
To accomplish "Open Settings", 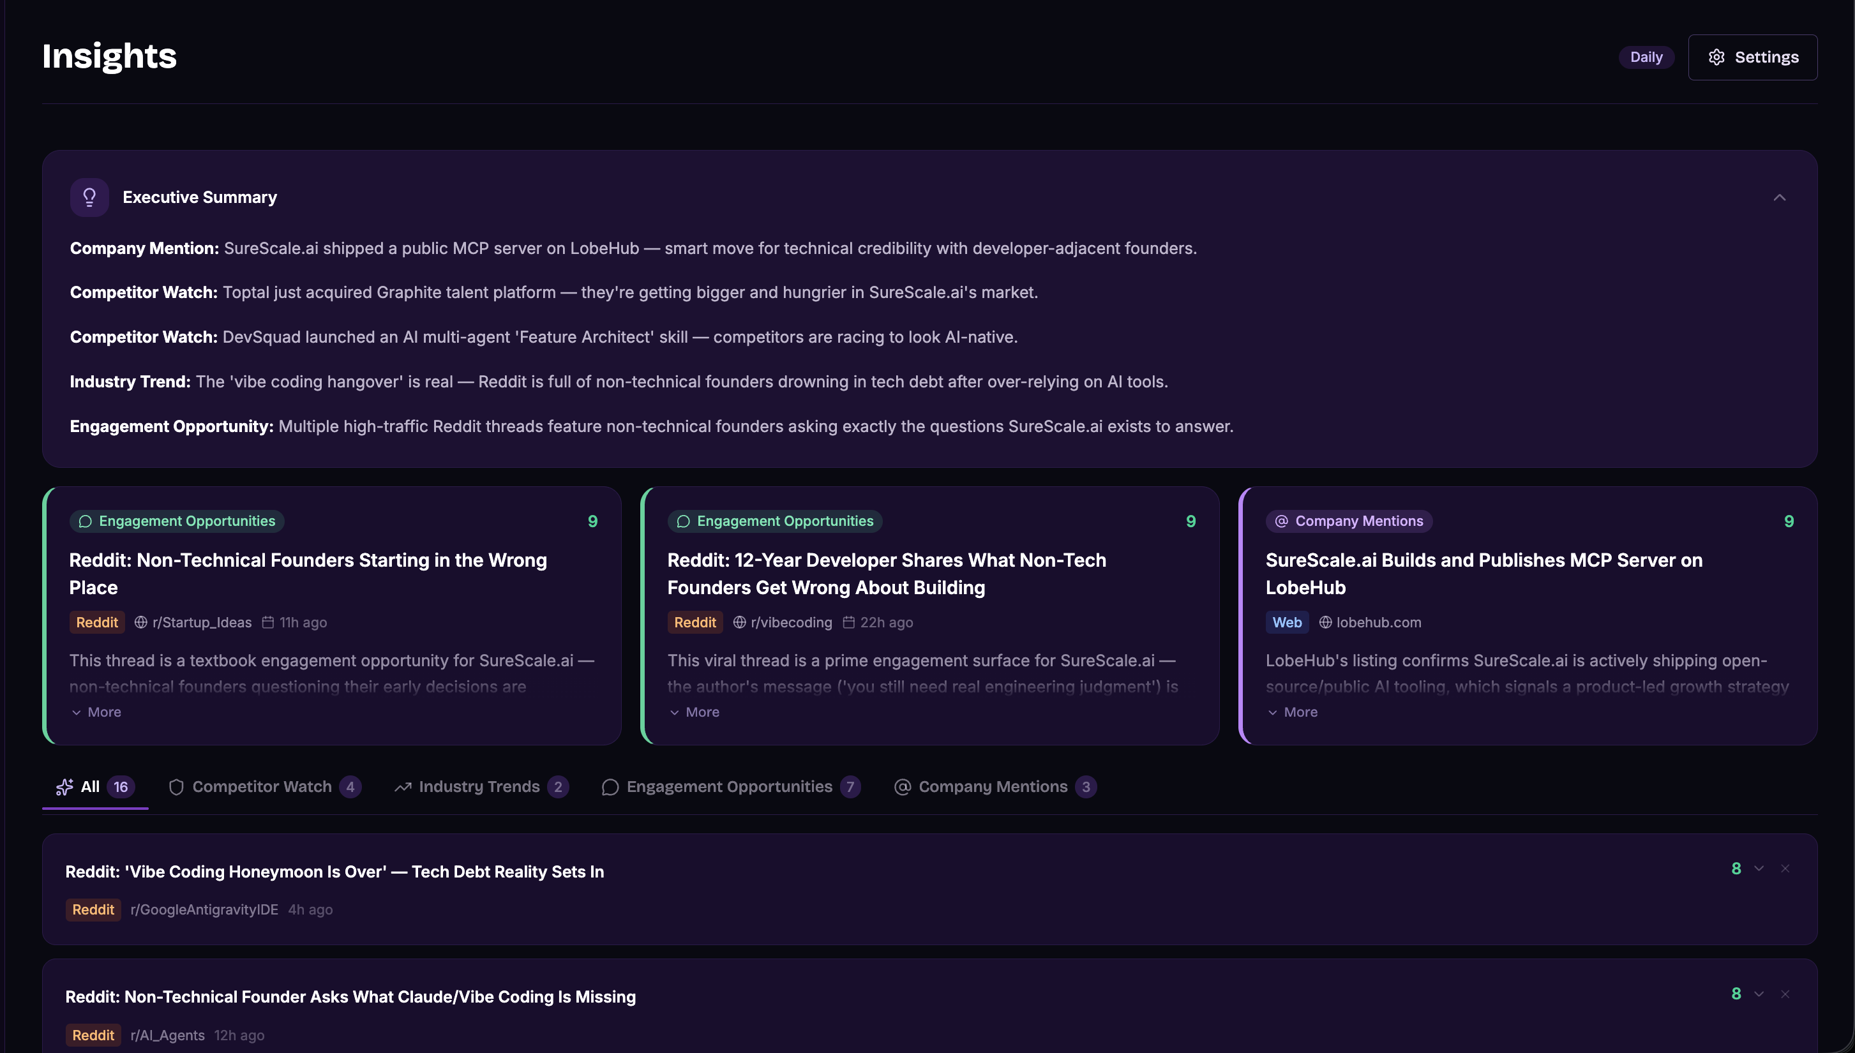I will (1752, 57).
